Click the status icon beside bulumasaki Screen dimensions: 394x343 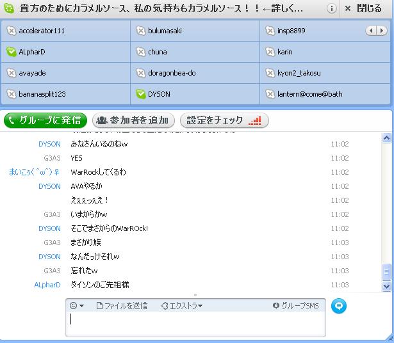point(141,31)
